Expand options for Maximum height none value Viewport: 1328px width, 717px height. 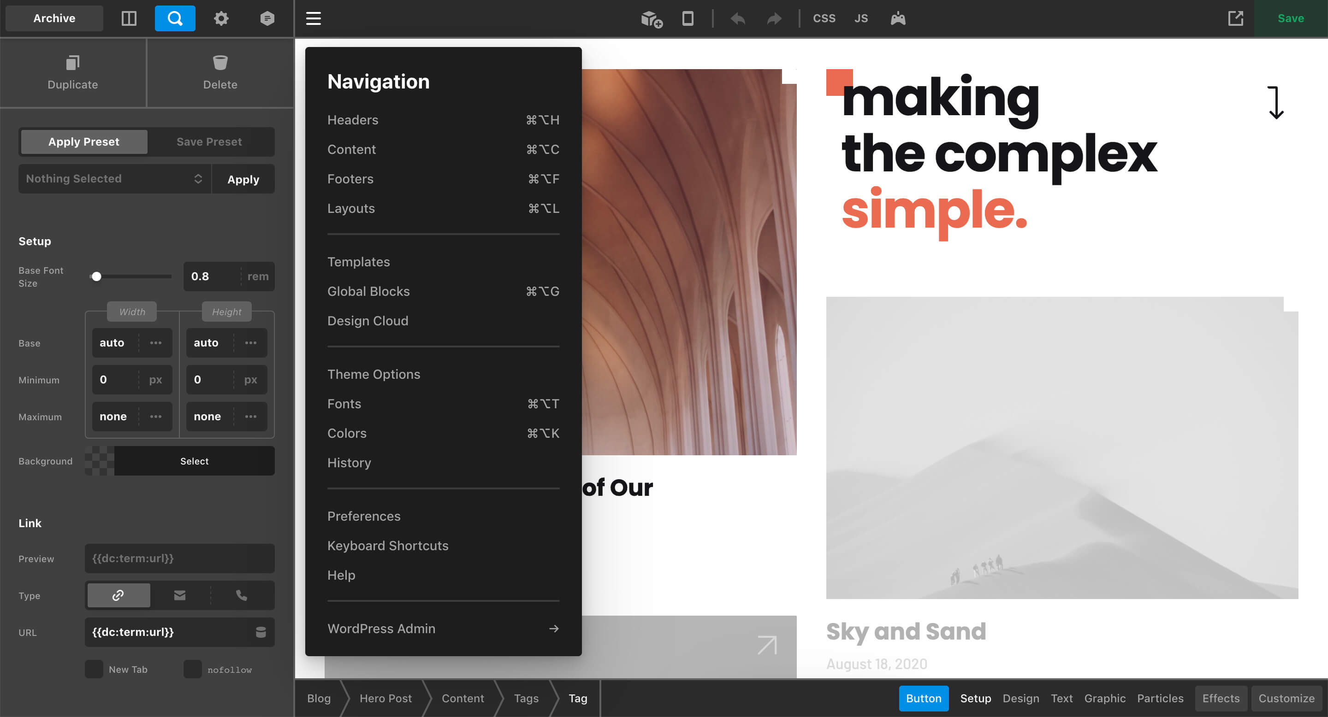point(250,416)
